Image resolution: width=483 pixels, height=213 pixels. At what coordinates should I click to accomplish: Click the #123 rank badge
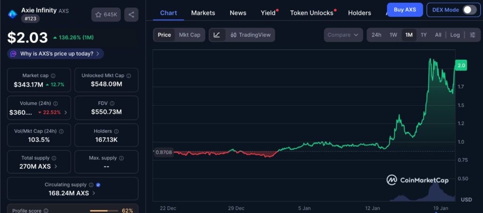[30, 18]
